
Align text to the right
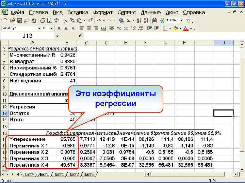96,28
